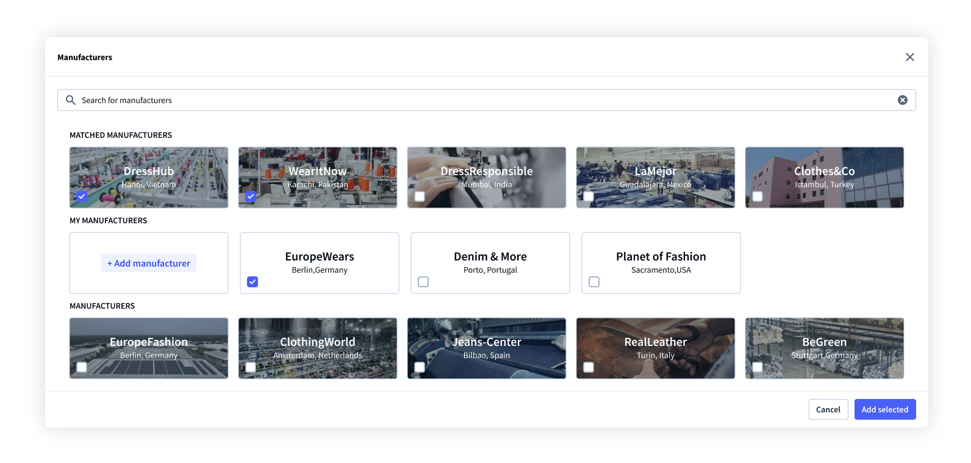Image resolution: width=971 pixels, height=463 pixels.
Task: Uncheck the DressHub checkbox
Action: (x=82, y=196)
